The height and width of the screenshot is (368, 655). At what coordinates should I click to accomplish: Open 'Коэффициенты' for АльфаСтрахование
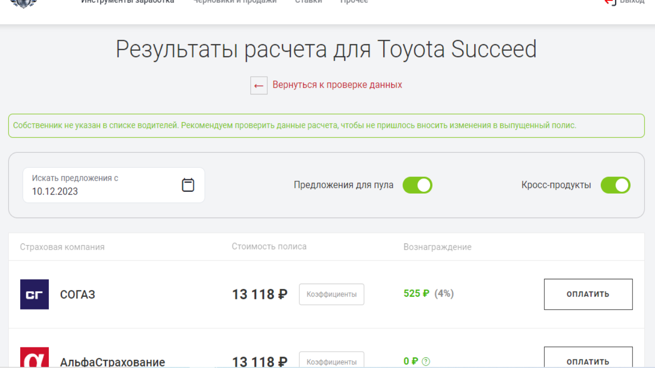click(331, 360)
